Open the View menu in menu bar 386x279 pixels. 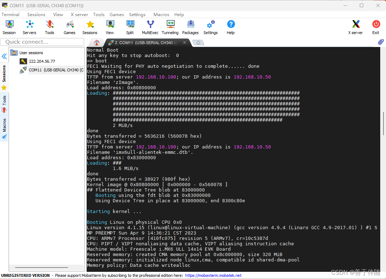coord(58,14)
